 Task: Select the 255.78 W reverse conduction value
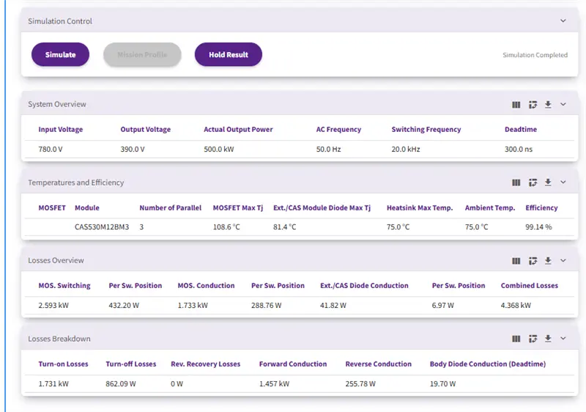tap(360, 384)
